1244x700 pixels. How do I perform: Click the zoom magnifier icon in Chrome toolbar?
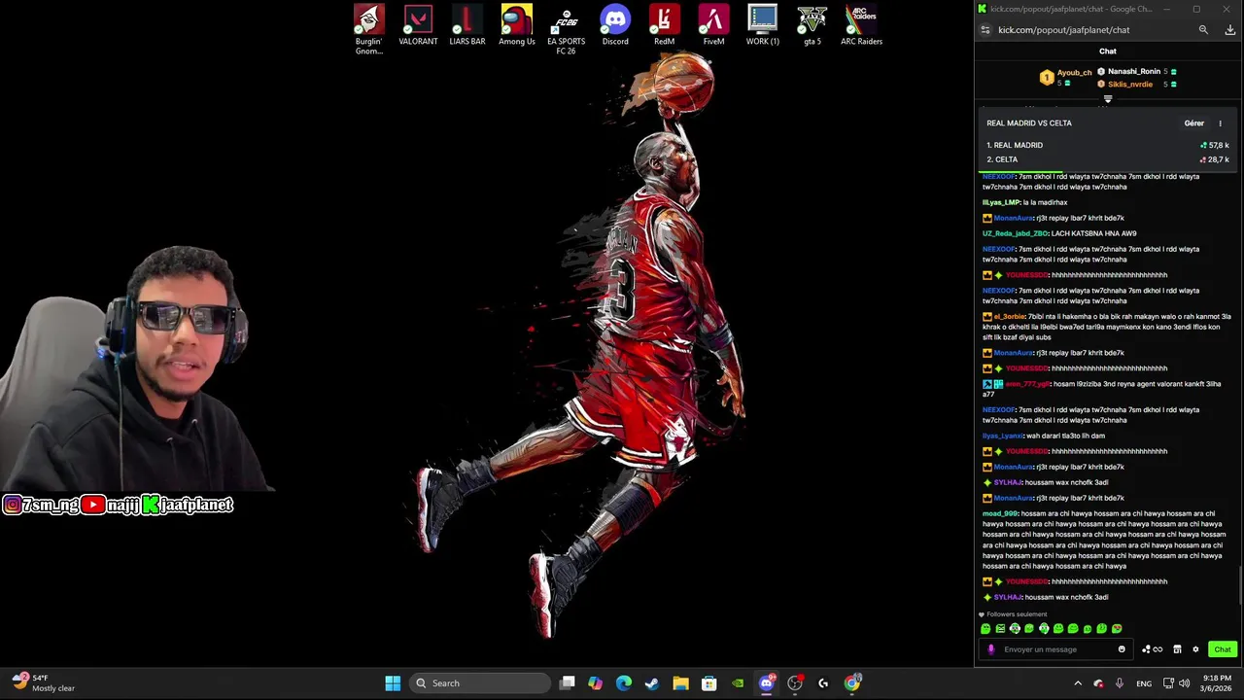pyautogui.click(x=1203, y=30)
